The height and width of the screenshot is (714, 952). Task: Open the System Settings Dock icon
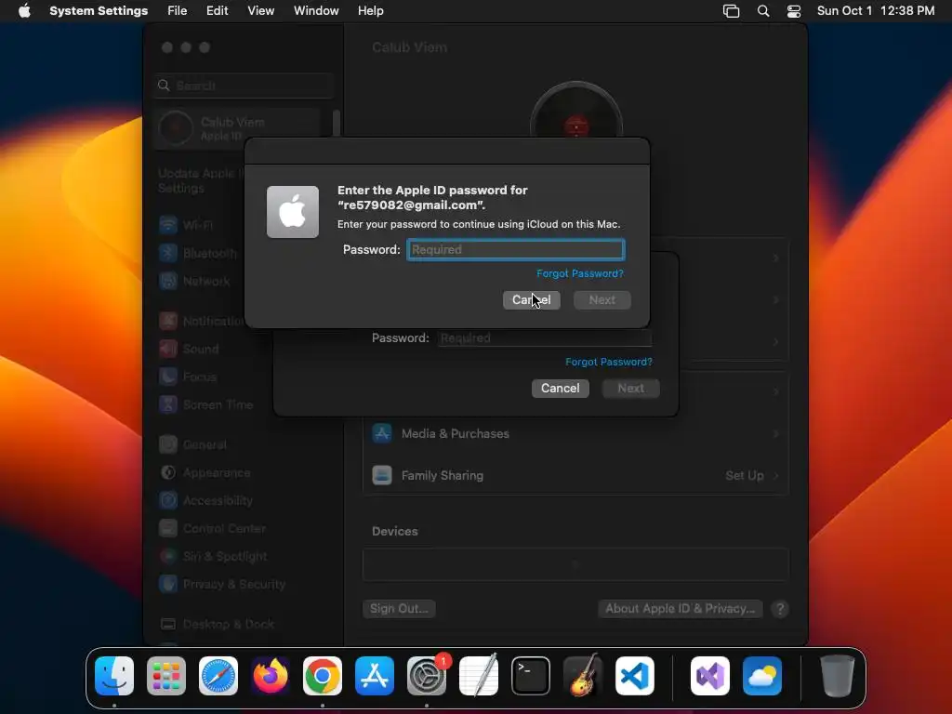[x=426, y=676]
